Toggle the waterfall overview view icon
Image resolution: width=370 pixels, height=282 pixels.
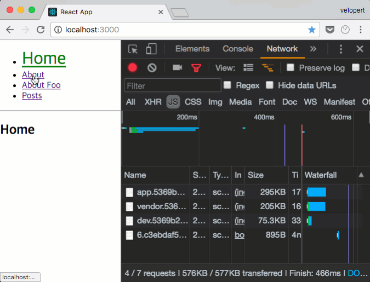[267, 68]
